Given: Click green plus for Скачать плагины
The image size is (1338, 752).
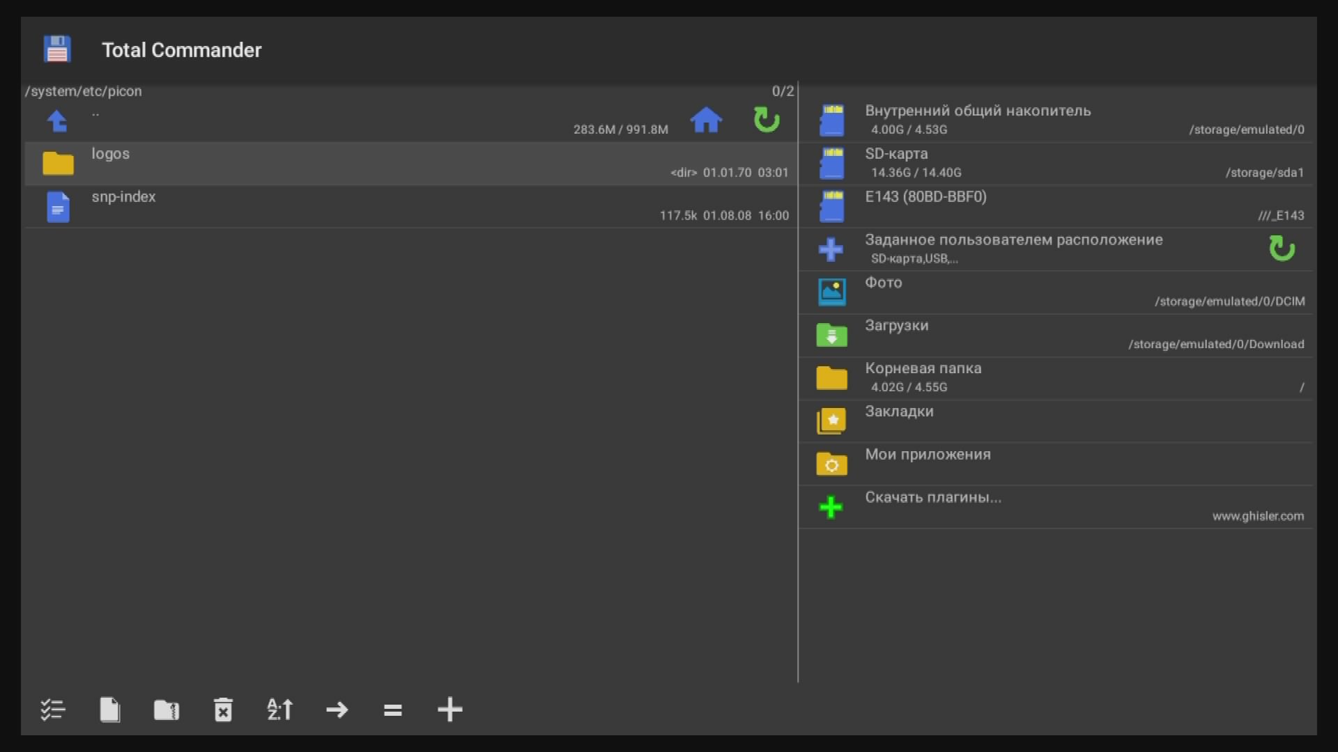Looking at the screenshot, I should pyautogui.click(x=831, y=507).
